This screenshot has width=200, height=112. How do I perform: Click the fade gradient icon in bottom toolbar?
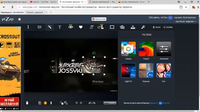(x=51, y=103)
